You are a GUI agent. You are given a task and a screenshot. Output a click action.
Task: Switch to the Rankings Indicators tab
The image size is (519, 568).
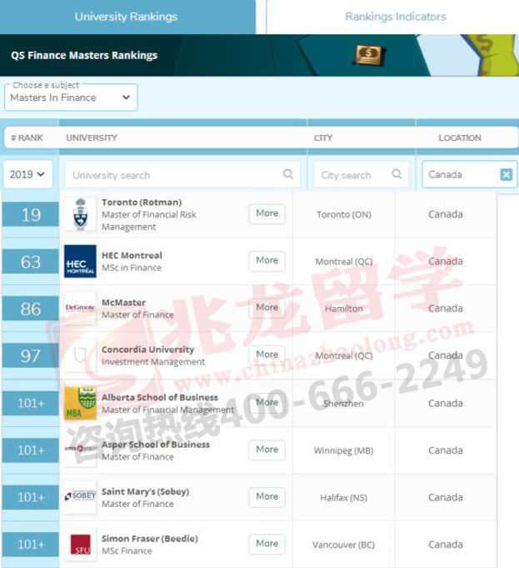pos(395,17)
